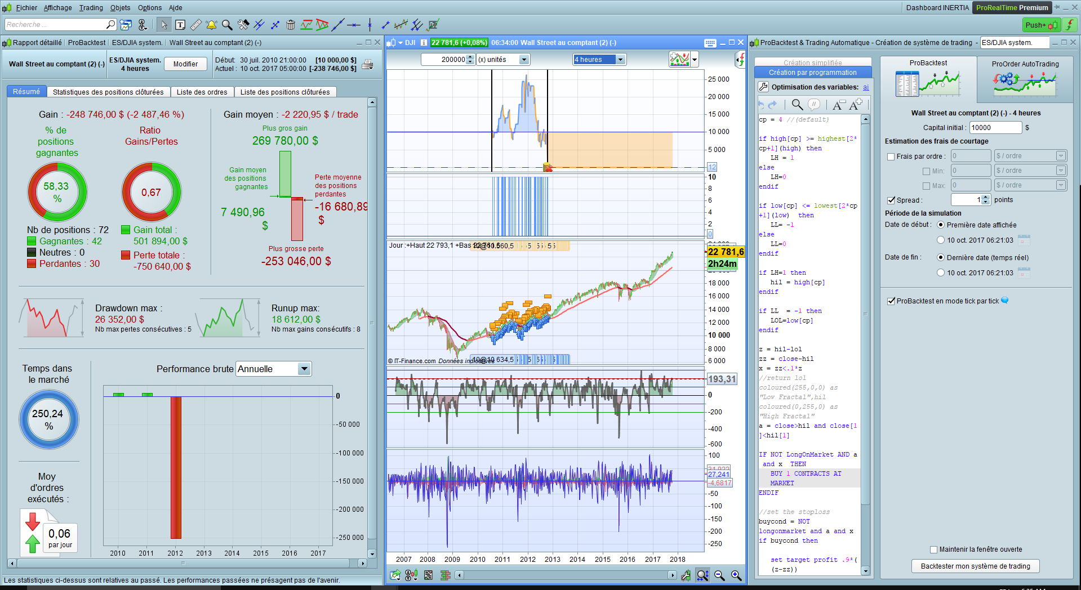Click the Modifier button
This screenshot has height=590, width=1081.
(185, 64)
